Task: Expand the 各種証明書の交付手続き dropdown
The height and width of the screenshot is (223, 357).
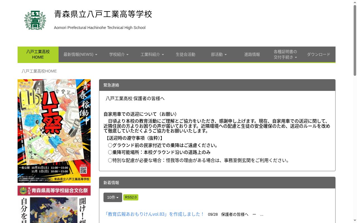Action: tap(285, 54)
